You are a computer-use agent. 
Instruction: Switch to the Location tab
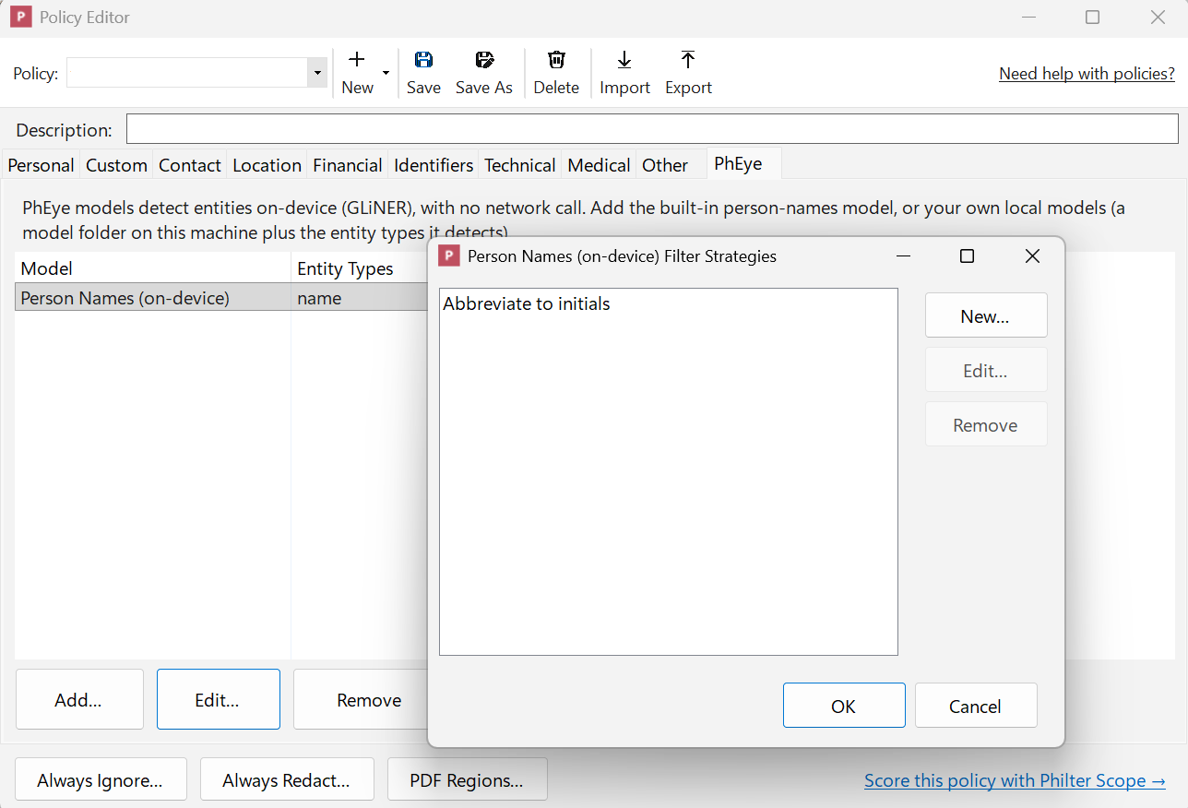click(267, 165)
